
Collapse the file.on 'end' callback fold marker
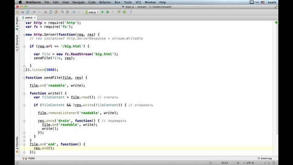tap(24, 144)
